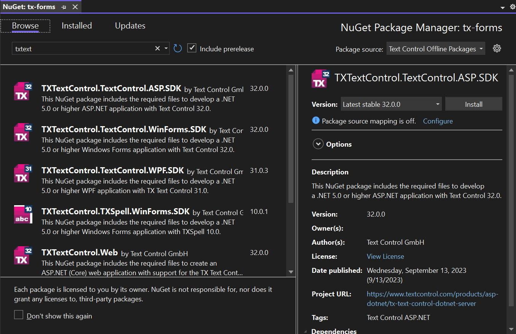Click the details pane scroll down arrow
This screenshot has height=334, width=516.
coord(511,329)
